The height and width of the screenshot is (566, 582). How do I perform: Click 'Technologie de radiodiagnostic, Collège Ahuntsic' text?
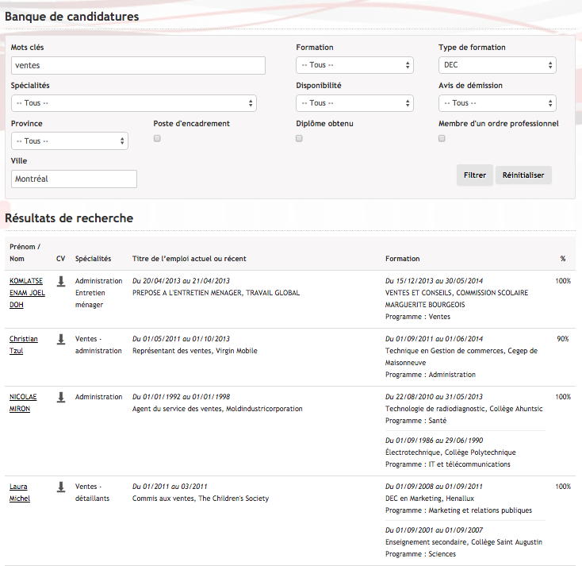(464, 409)
